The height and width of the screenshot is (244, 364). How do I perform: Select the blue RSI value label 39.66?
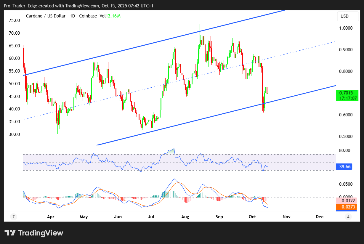coord(345,167)
